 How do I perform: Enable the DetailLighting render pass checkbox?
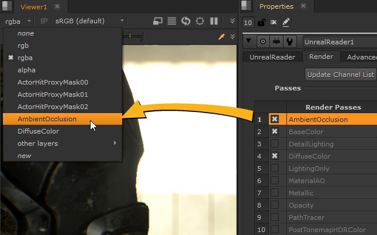coord(275,143)
